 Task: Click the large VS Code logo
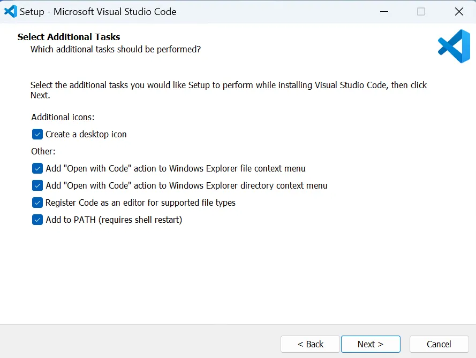click(x=454, y=46)
